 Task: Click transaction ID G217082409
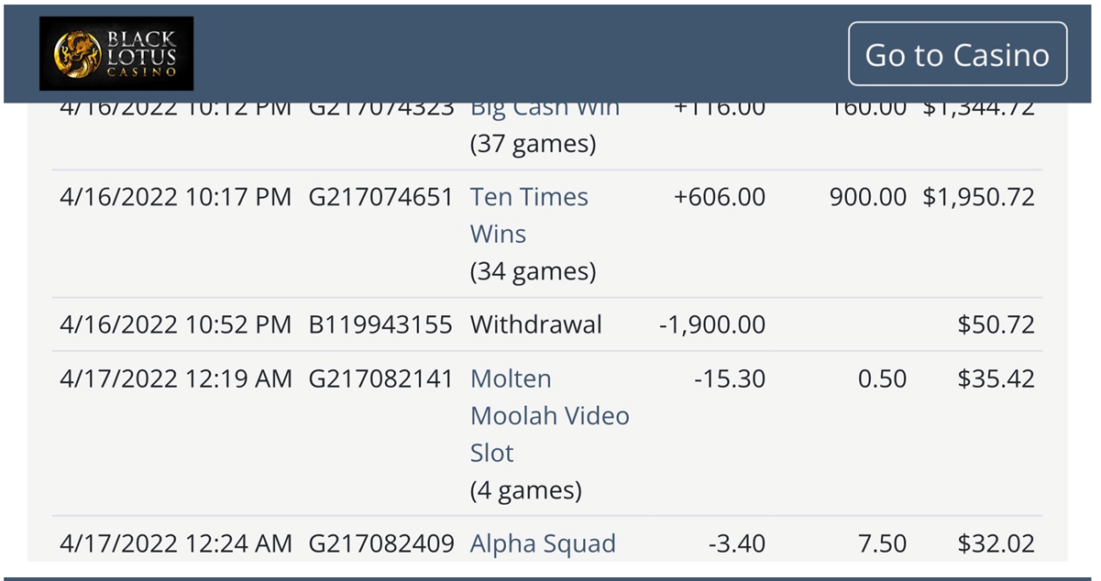click(380, 543)
